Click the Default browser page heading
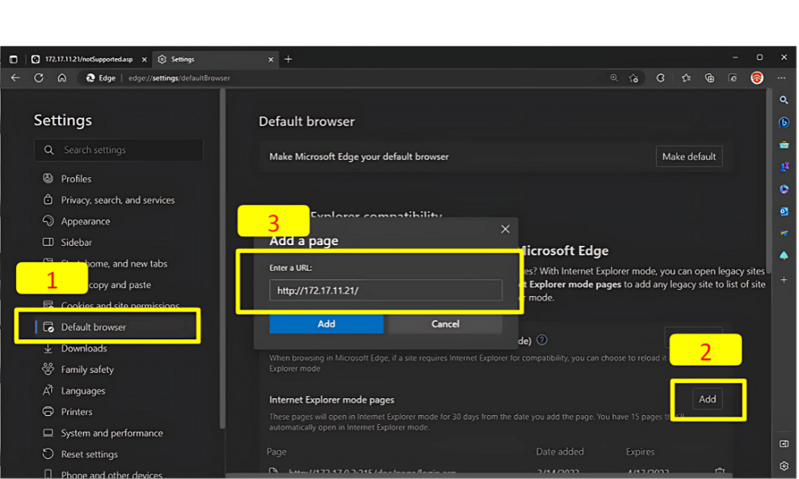The width and height of the screenshot is (799, 479). pos(307,121)
